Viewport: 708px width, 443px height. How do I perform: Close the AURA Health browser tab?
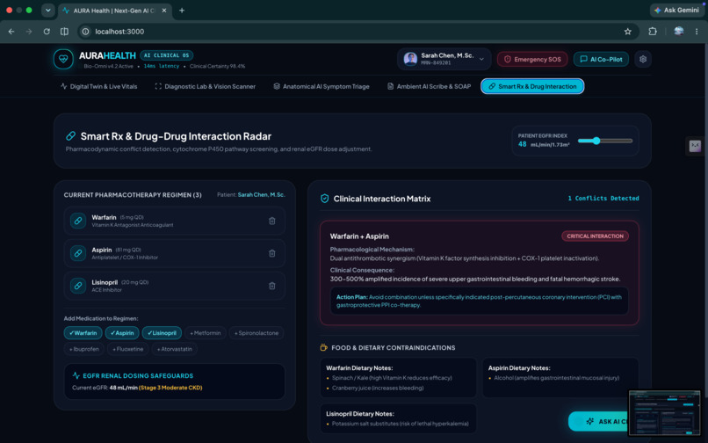[164, 11]
